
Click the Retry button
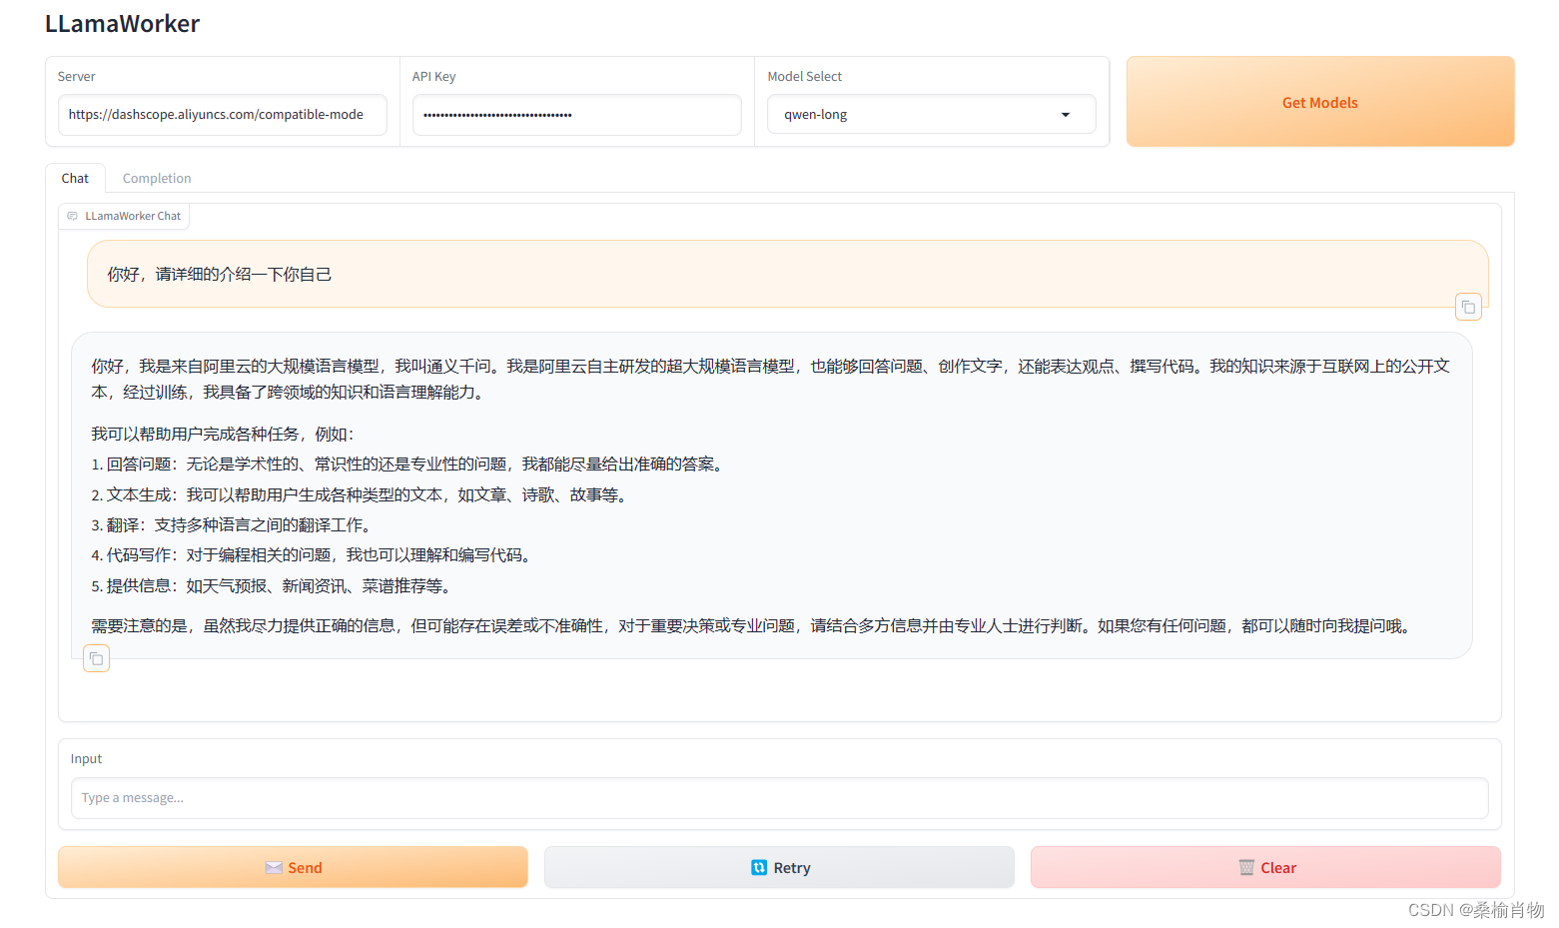(779, 867)
